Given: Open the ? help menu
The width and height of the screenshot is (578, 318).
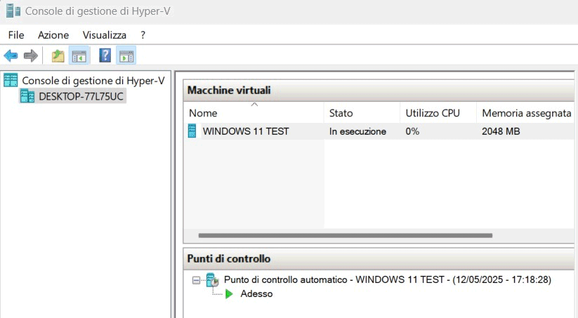Looking at the screenshot, I should (x=143, y=35).
